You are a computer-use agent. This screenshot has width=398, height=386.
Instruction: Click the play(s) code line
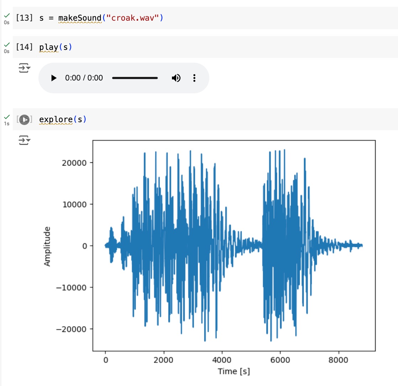[56, 47]
